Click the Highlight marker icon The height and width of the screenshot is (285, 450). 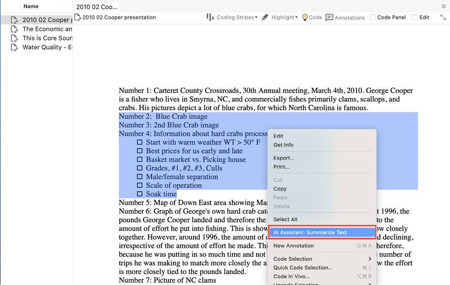265,17
